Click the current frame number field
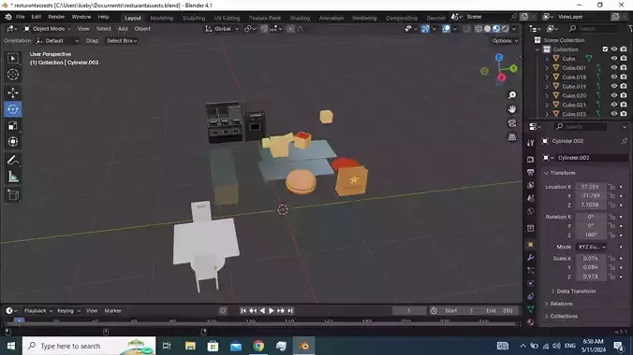This screenshot has height=355, width=633. pos(408,311)
